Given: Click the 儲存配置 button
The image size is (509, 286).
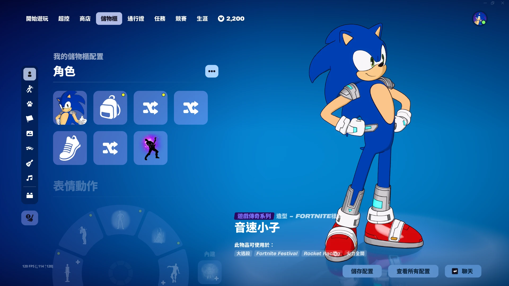Looking at the screenshot, I should [x=362, y=271].
